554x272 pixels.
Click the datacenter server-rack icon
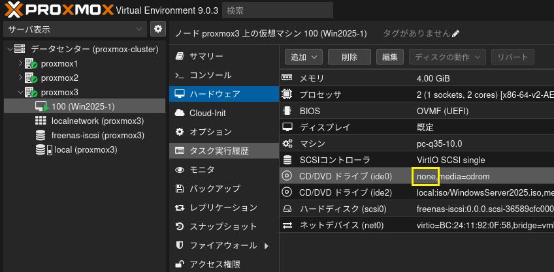(20, 50)
